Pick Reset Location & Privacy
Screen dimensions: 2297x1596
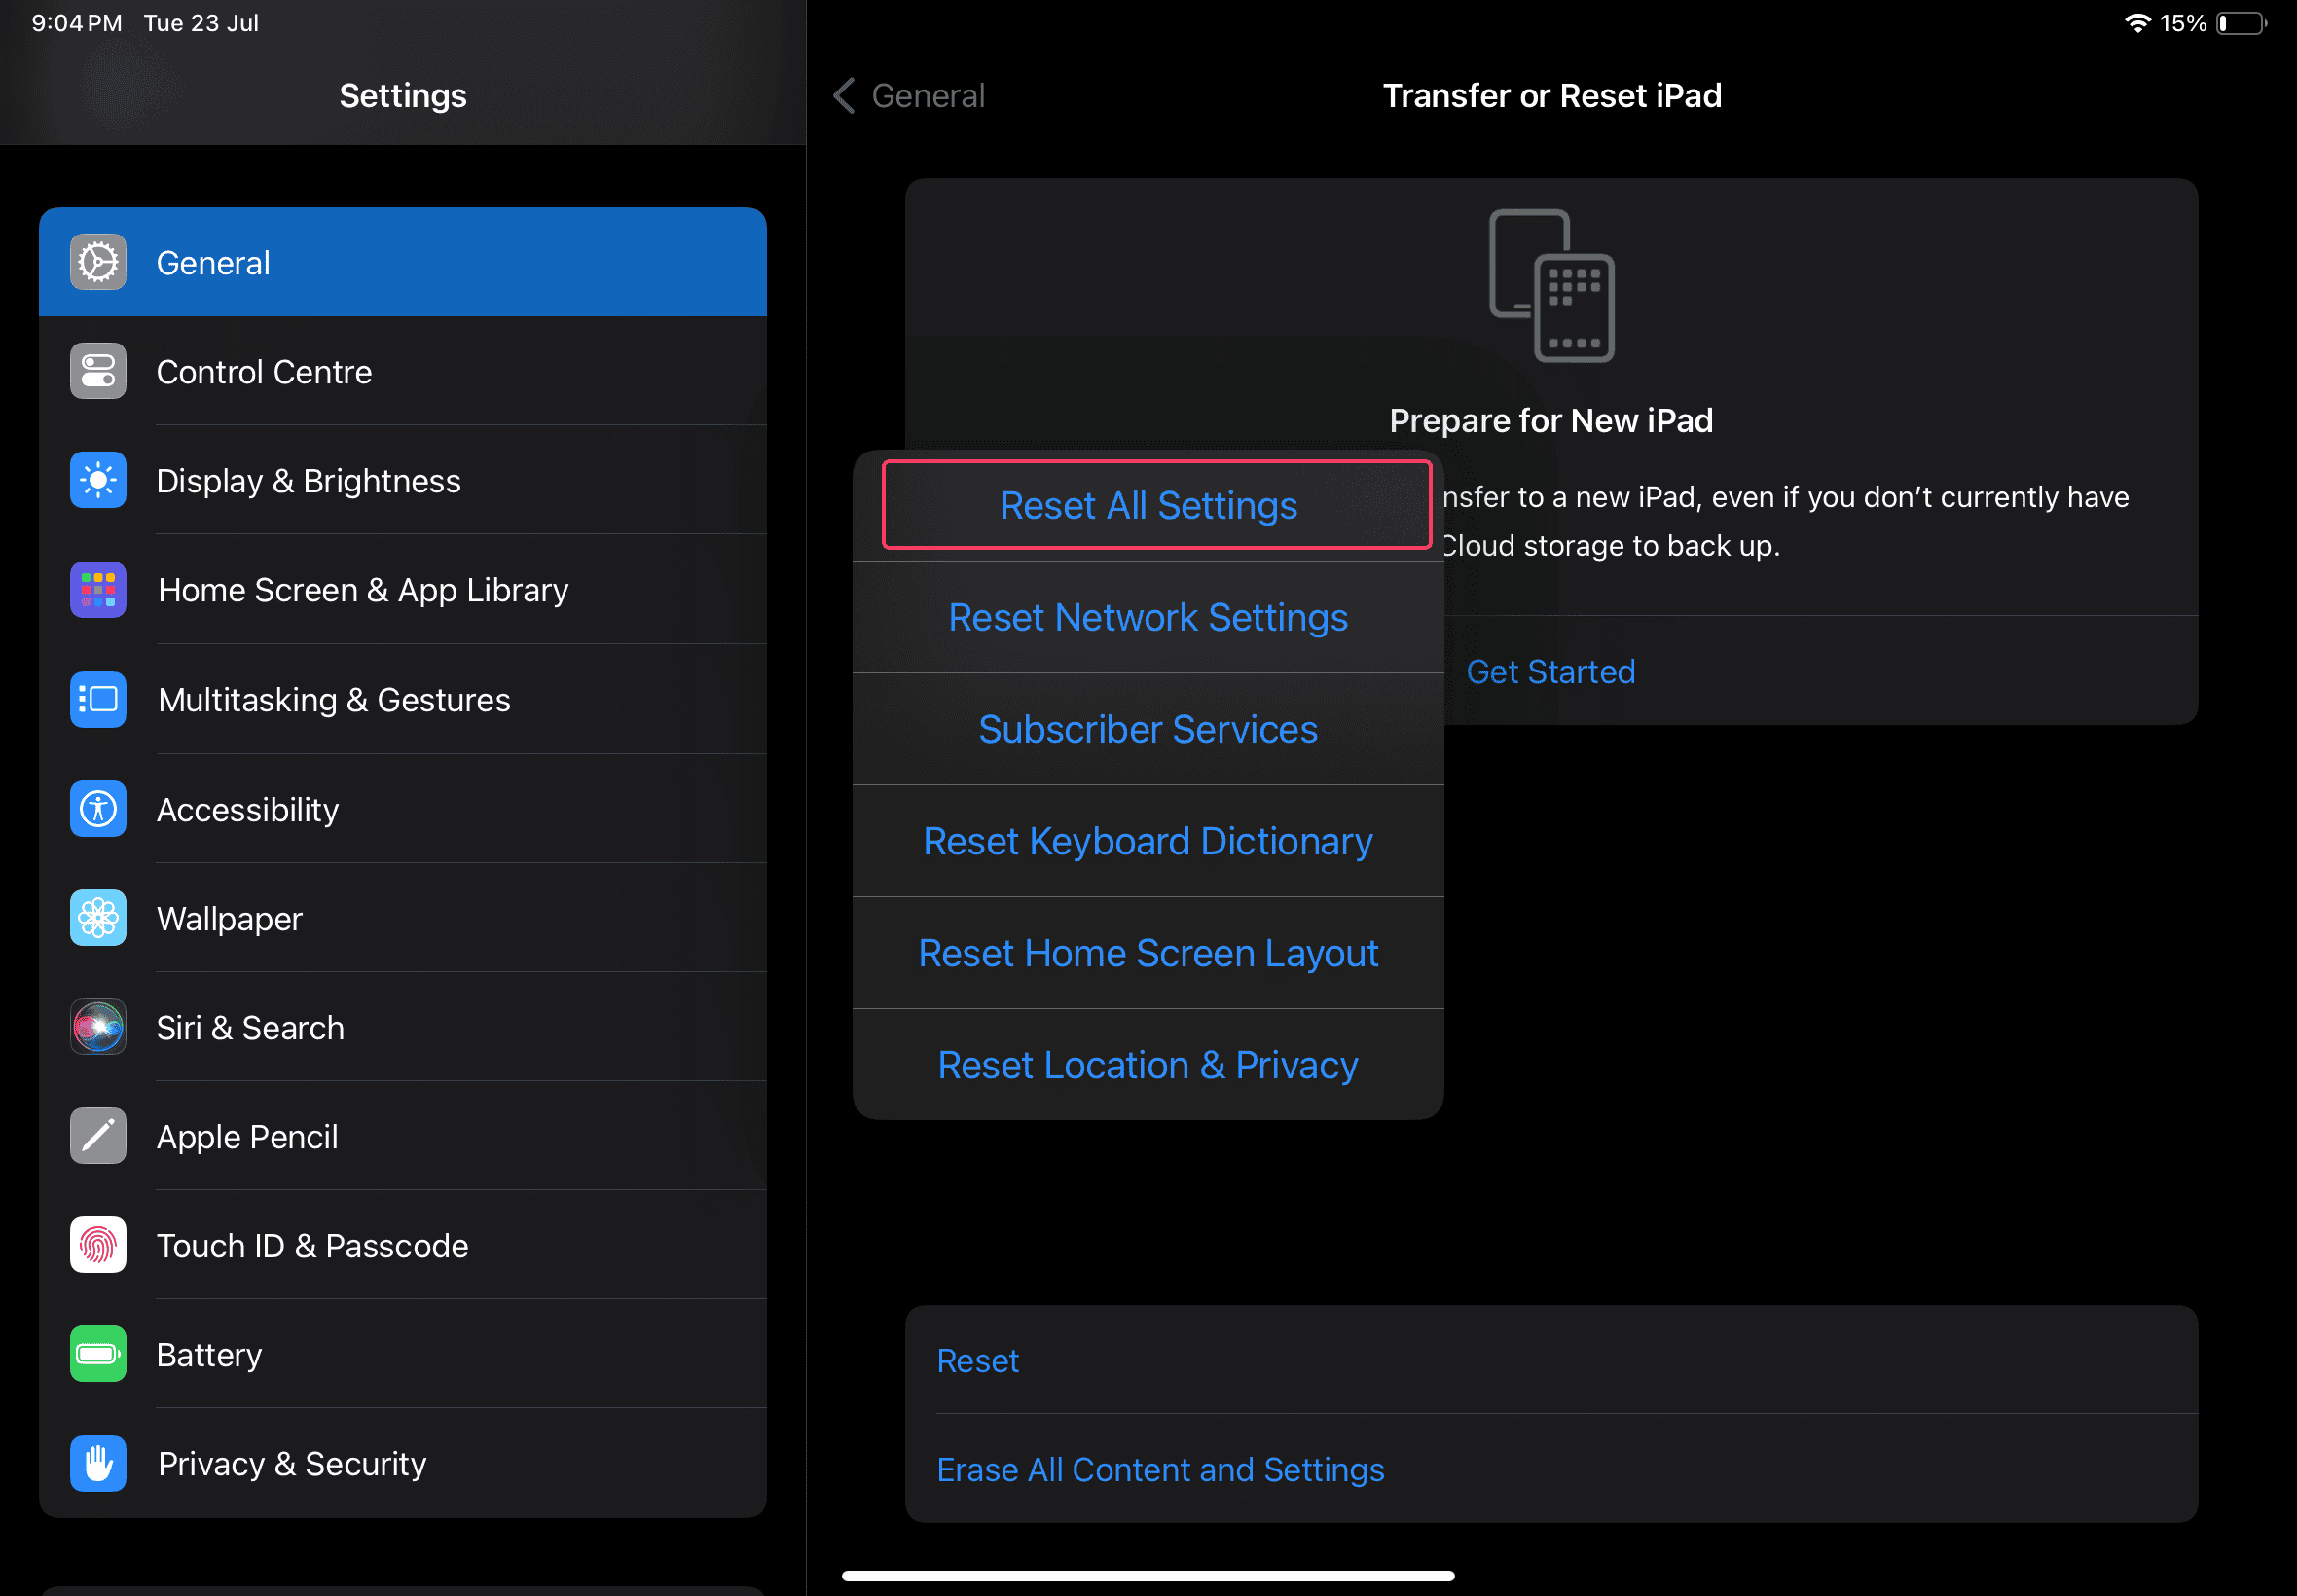[x=1148, y=1066]
